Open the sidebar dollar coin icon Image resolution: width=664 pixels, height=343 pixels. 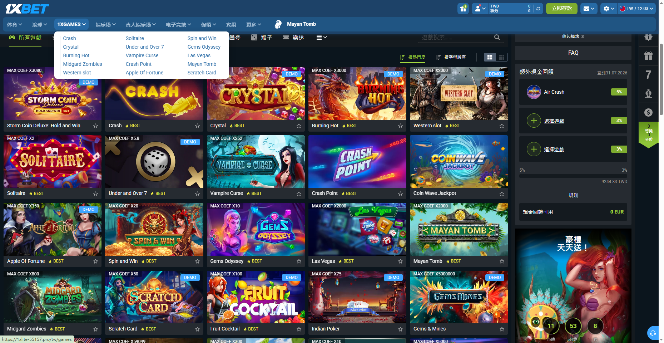(x=649, y=112)
